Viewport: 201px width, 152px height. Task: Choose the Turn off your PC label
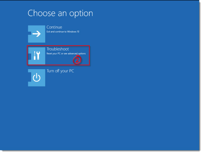pyautogui.click(x=60, y=71)
